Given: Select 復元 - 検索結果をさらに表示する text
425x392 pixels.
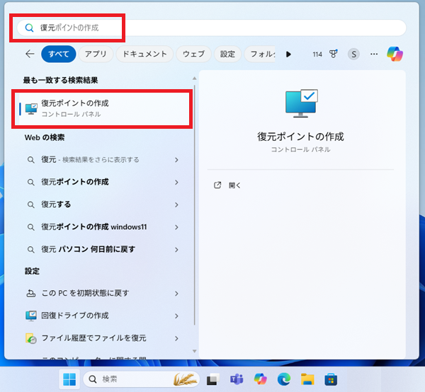Looking at the screenshot, I should pos(90,160).
